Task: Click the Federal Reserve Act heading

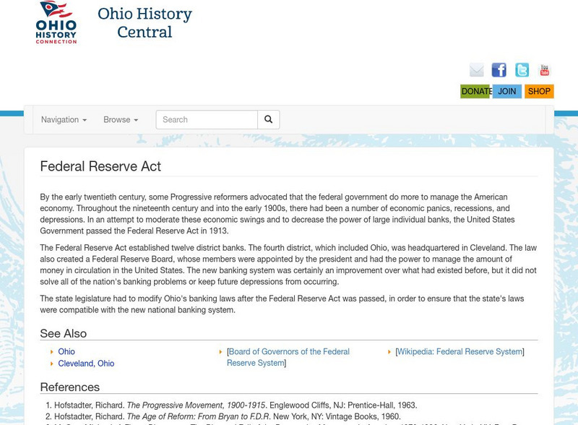Action: point(100,166)
